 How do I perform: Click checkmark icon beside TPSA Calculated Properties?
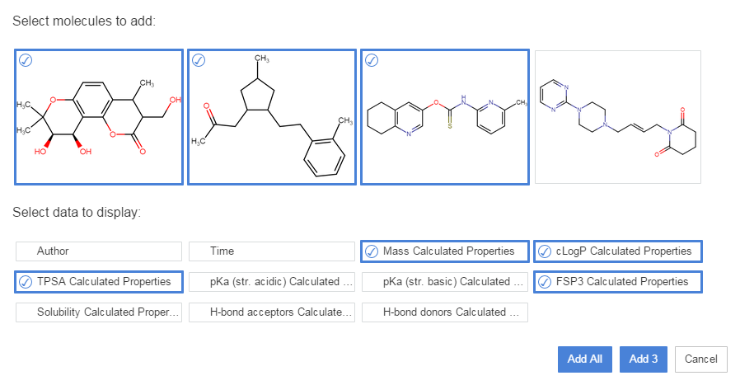pyautogui.click(x=26, y=282)
